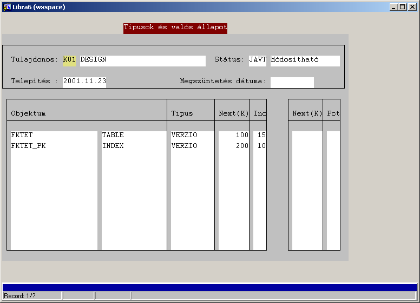The width and height of the screenshot is (420, 303).
Task: Click the Inc value 15
Action: pyautogui.click(x=260, y=135)
